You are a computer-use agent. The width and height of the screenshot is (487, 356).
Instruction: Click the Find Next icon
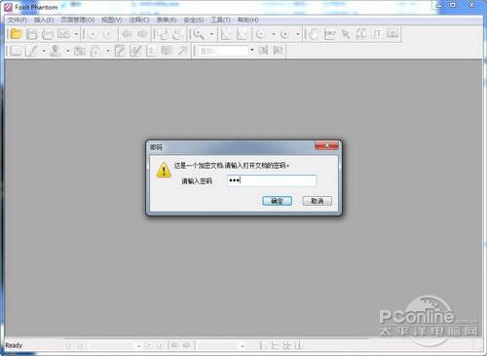coord(278,50)
